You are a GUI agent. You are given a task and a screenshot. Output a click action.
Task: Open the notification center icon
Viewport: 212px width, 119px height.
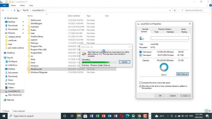coord(207,116)
